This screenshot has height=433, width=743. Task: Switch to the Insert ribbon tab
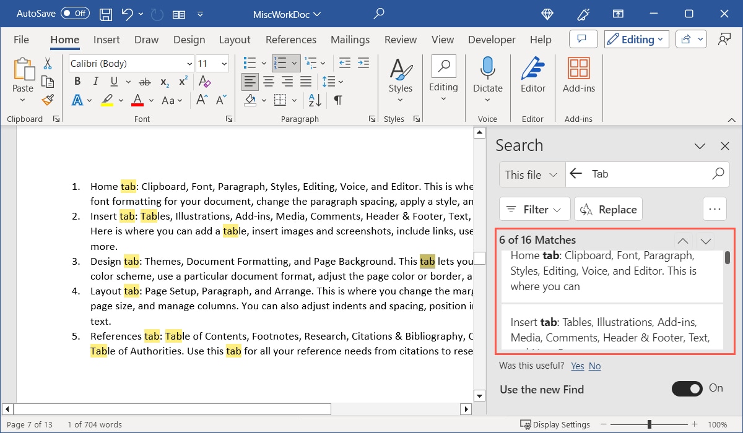[x=106, y=39]
